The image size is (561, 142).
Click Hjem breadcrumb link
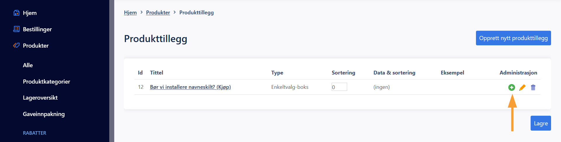coord(130,13)
